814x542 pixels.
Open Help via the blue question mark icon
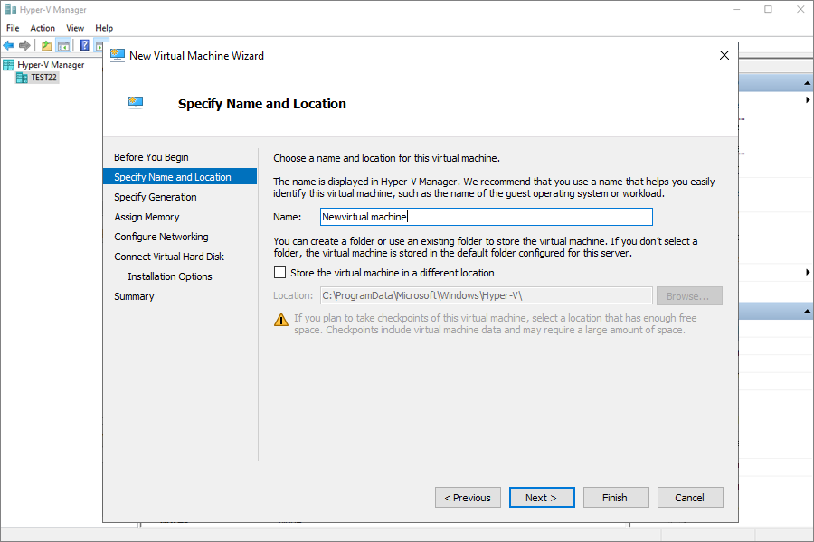tap(85, 46)
